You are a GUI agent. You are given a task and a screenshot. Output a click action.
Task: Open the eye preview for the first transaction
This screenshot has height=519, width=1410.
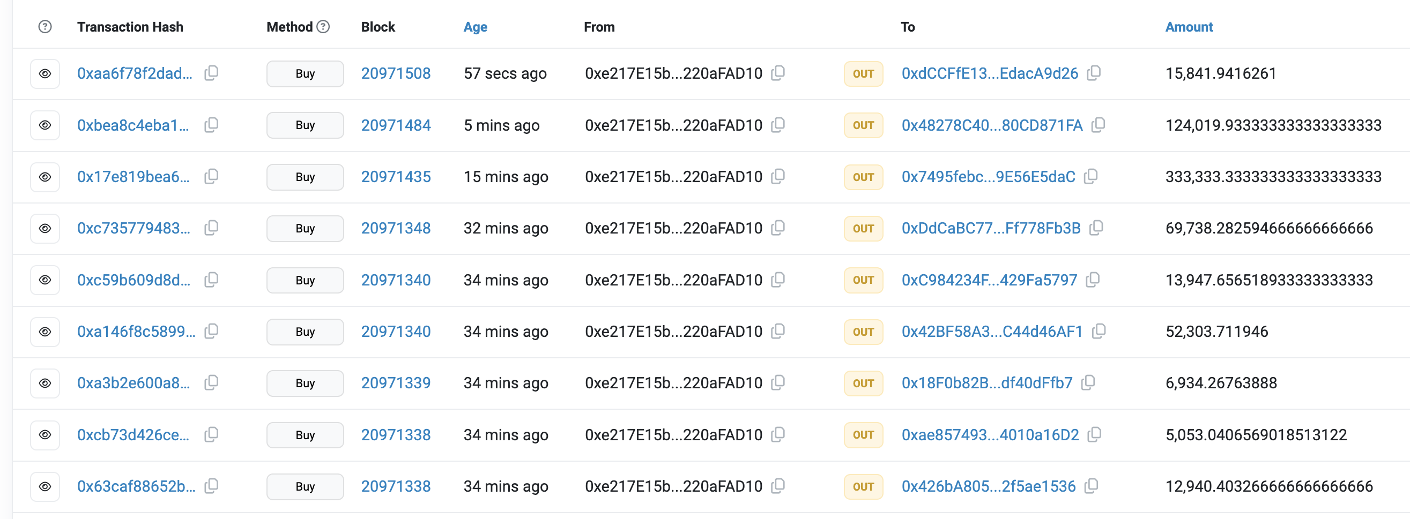point(44,73)
